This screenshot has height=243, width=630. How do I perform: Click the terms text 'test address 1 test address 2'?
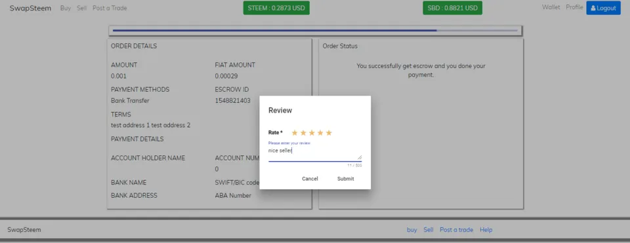click(151, 125)
